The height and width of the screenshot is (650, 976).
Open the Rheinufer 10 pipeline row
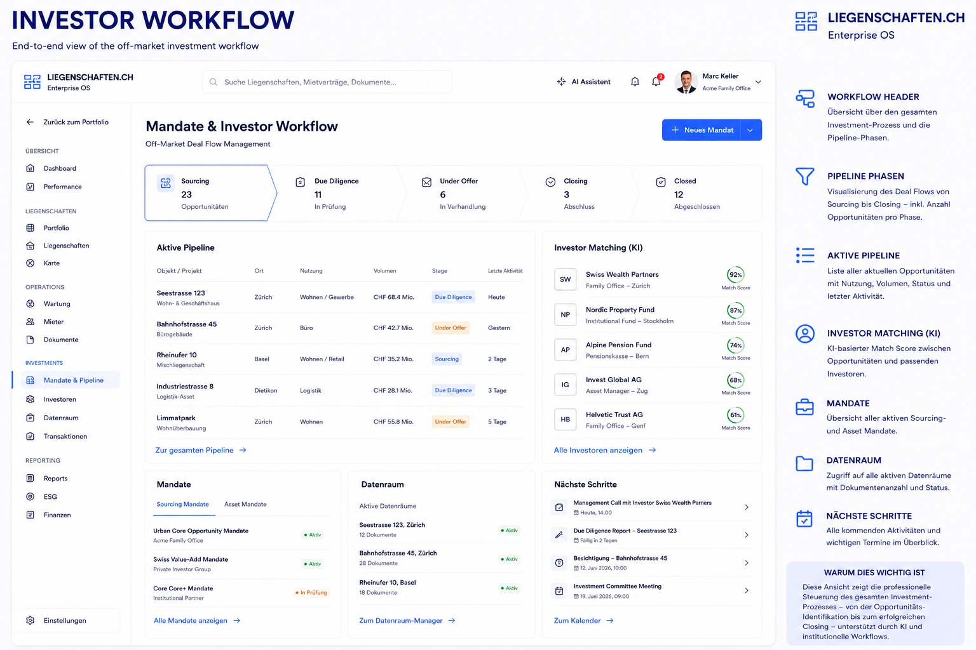tap(340, 359)
